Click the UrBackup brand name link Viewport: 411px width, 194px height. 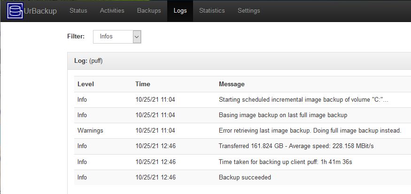click(40, 11)
